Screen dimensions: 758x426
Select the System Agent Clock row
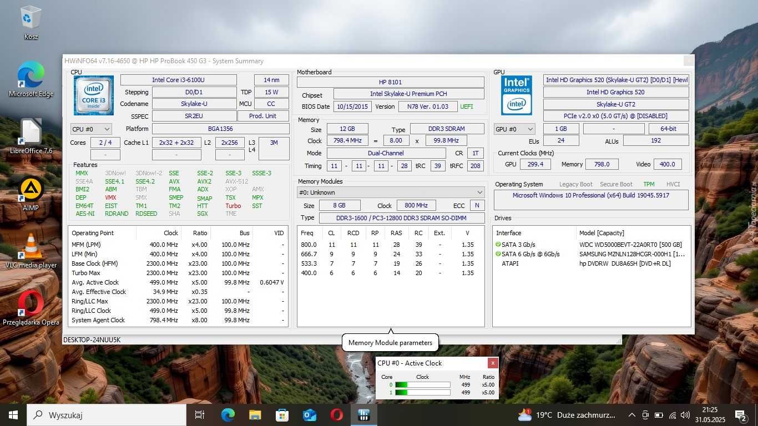tap(178, 320)
